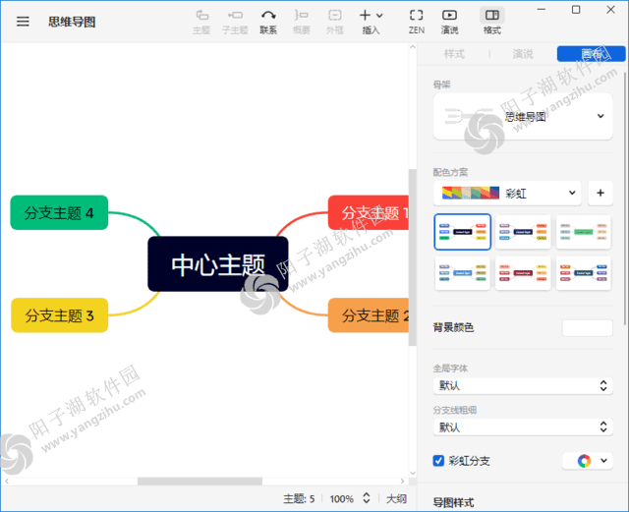
Task: Click the canvas horizontal scrollbar thumb
Action: [x=200, y=482]
